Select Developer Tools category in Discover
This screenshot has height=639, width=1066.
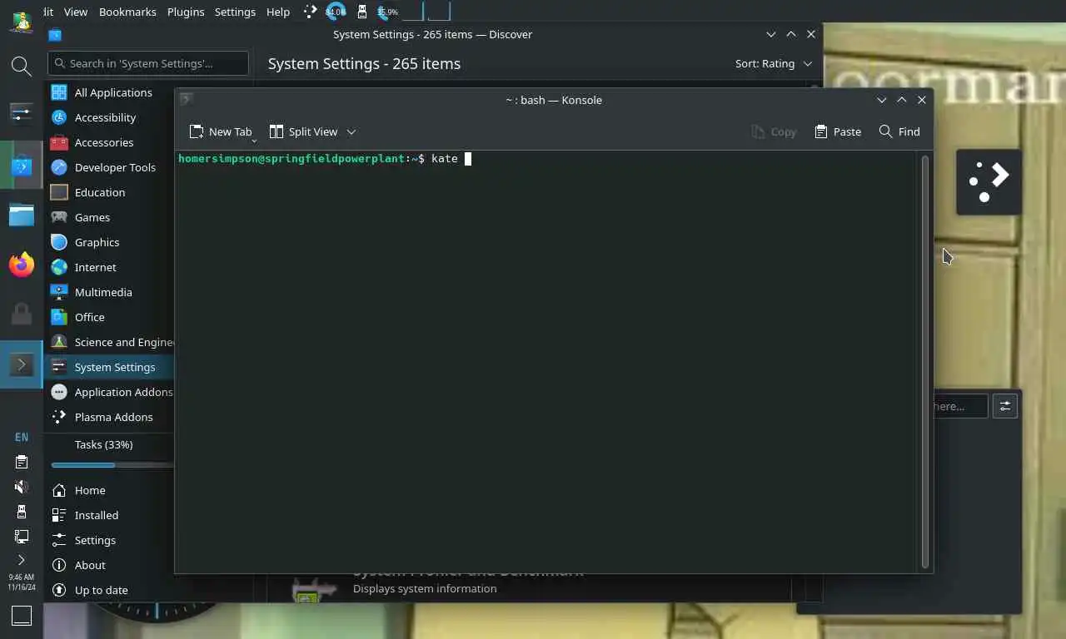click(109, 167)
